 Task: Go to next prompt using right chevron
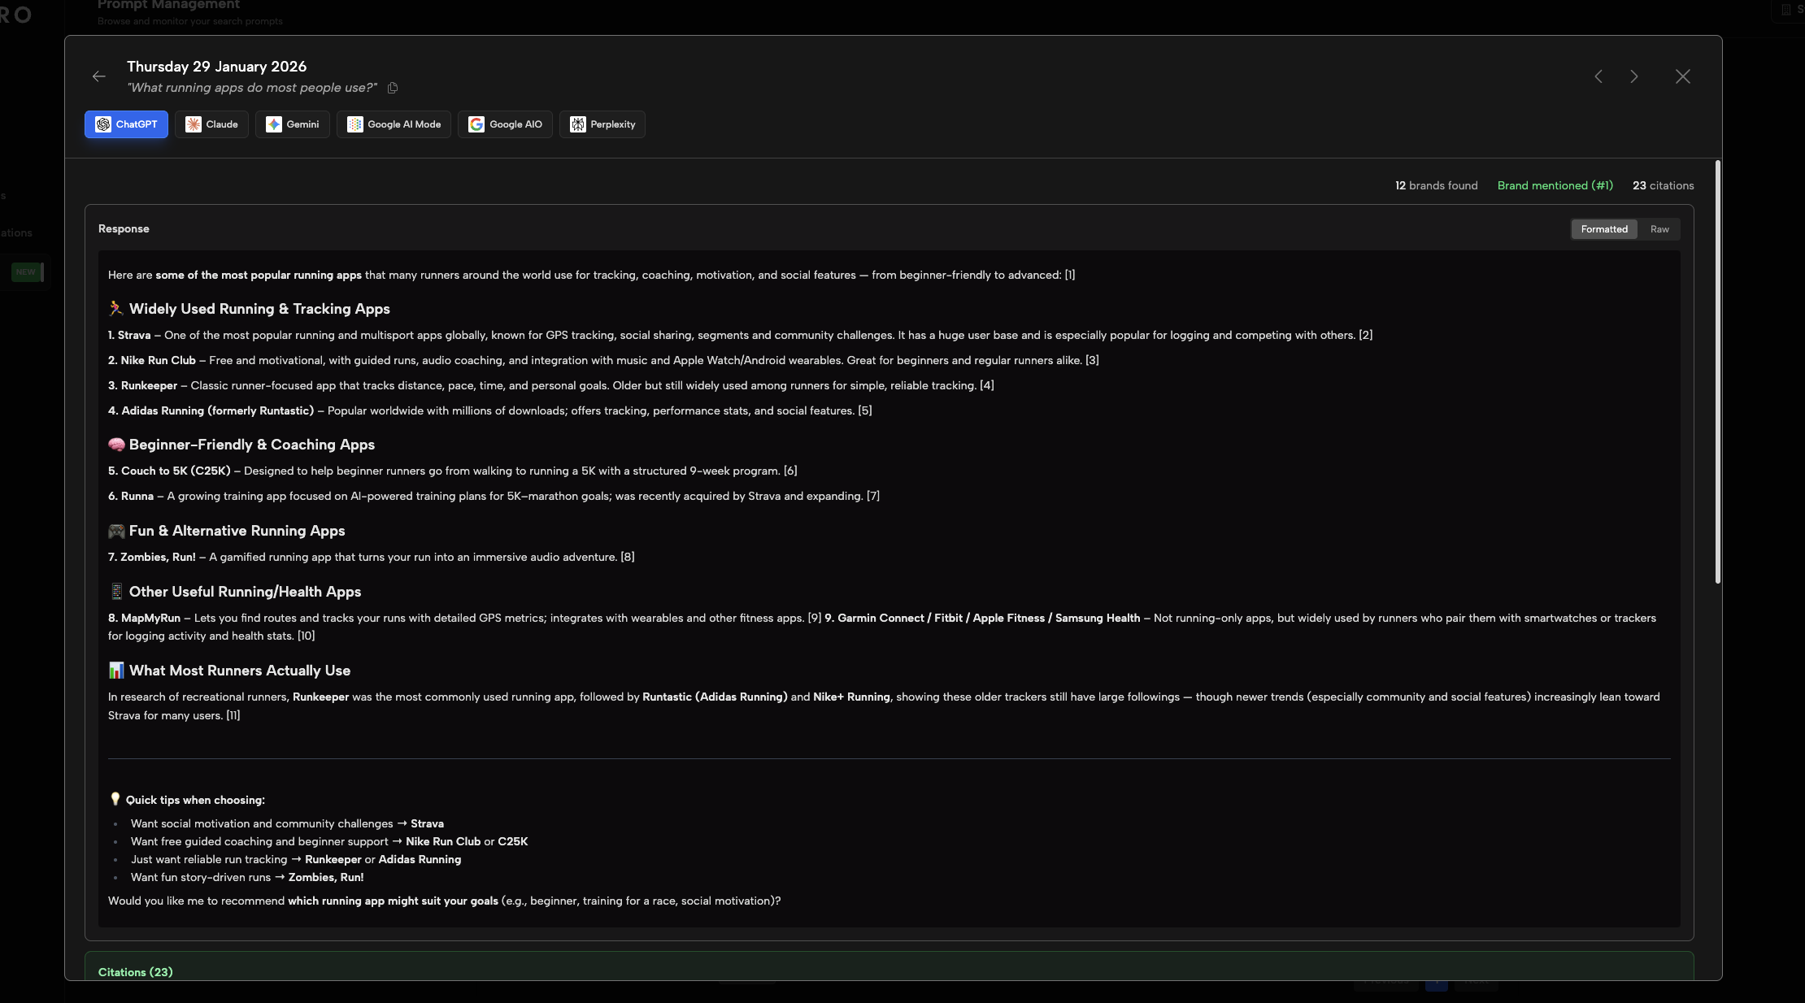click(1634, 76)
